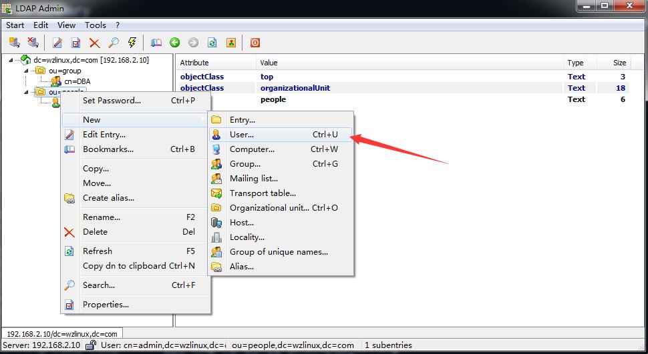Select the ou=group tree item
Screen dimensions: 648x354
(x=65, y=71)
